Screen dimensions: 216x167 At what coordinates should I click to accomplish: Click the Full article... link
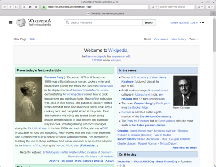[x=89, y=145]
